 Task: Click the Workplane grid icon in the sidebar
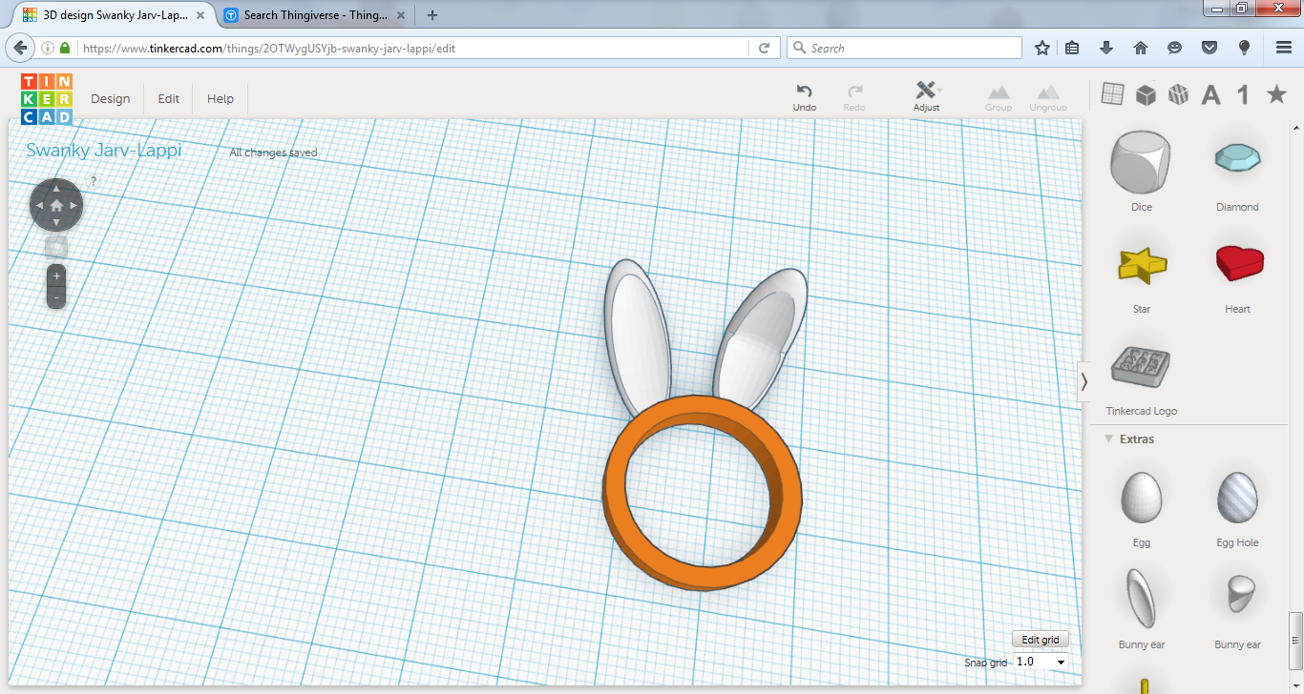pos(1112,93)
